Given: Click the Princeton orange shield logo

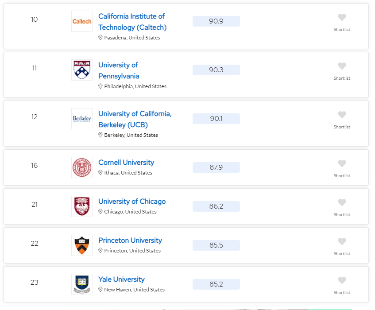Looking at the screenshot, I should pyautogui.click(x=82, y=245).
